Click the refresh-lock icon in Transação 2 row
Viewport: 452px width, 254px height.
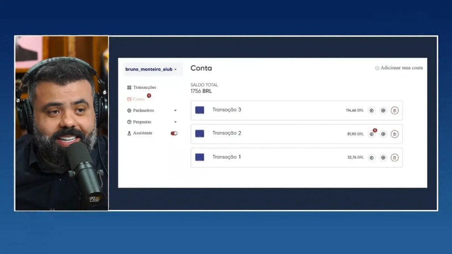[383, 134]
